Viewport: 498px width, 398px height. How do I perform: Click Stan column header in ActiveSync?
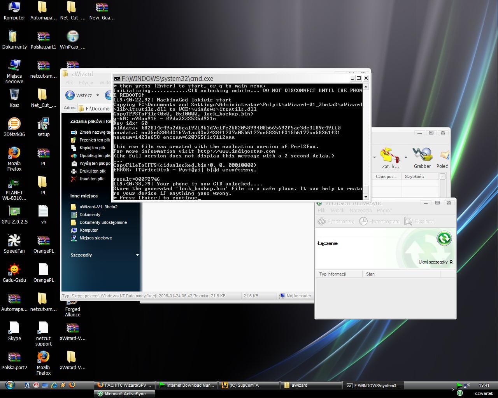click(x=401, y=274)
